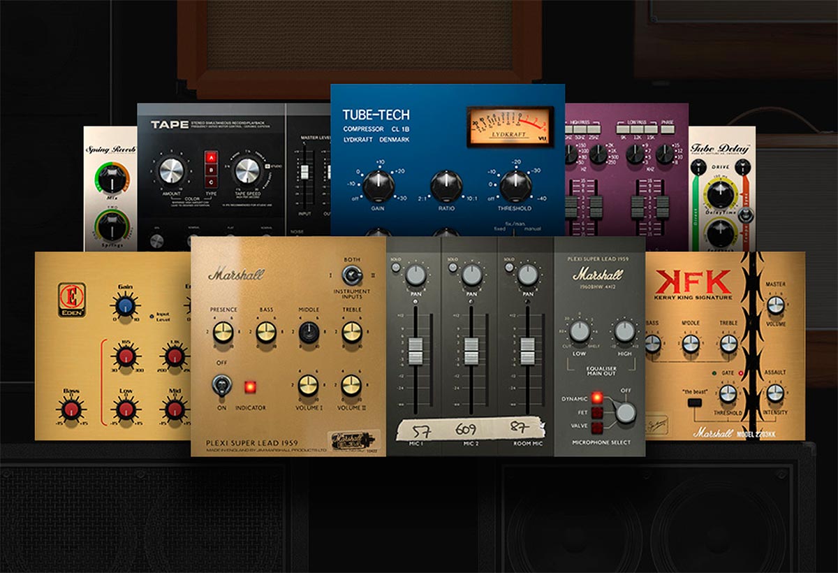838x573 pixels.
Task: Enable the 12K low pass button
Action: (637, 130)
